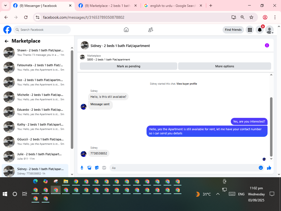Click the Aa message input field
The width and height of the screenshot is (281, 211).
[184, 168]
